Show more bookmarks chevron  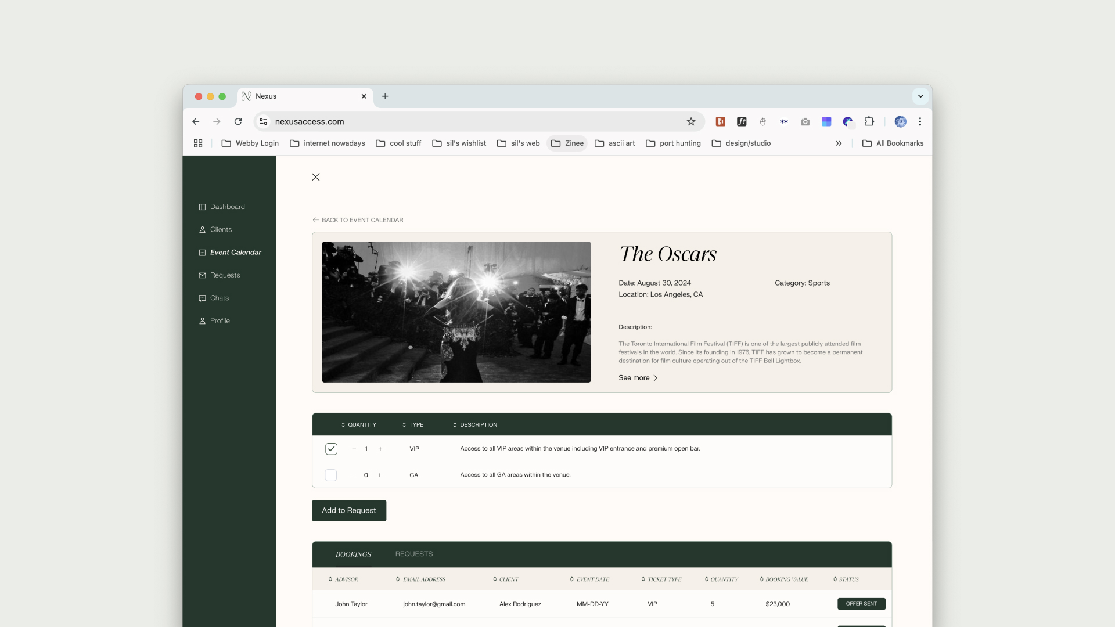(839, 143)
